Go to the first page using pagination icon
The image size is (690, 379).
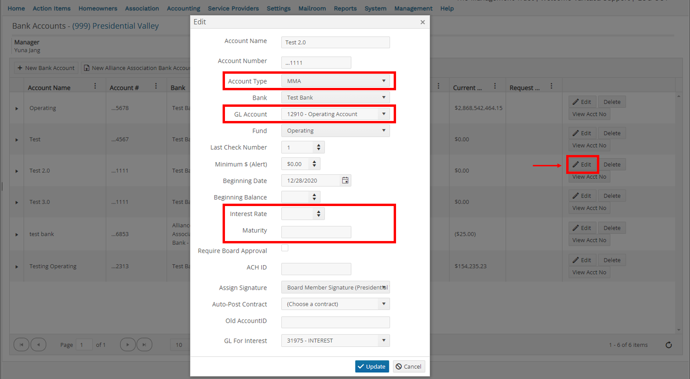tap(21, 345)
